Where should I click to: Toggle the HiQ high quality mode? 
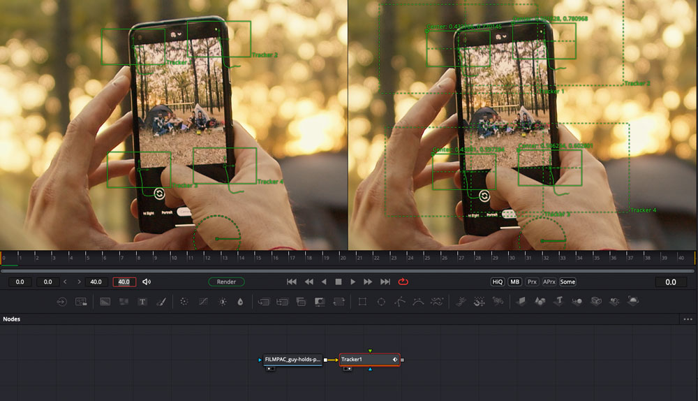[497, 282]
